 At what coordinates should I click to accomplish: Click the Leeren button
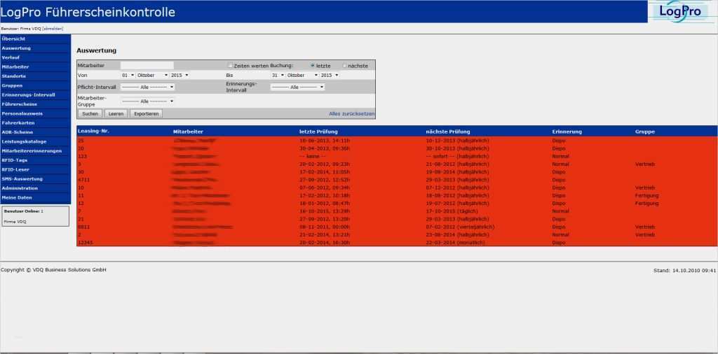click(116, 113)
